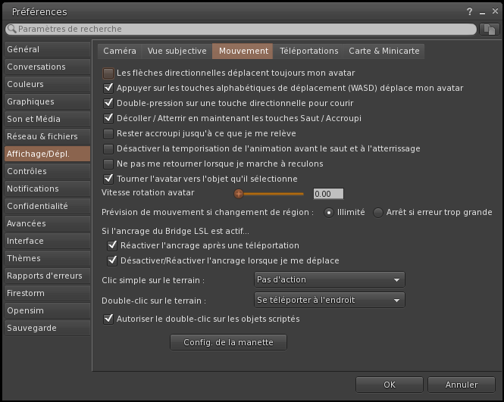Screen dimensions: 504x402
Task: Minimize the Préférences window
Action: [x=481, y=11]
